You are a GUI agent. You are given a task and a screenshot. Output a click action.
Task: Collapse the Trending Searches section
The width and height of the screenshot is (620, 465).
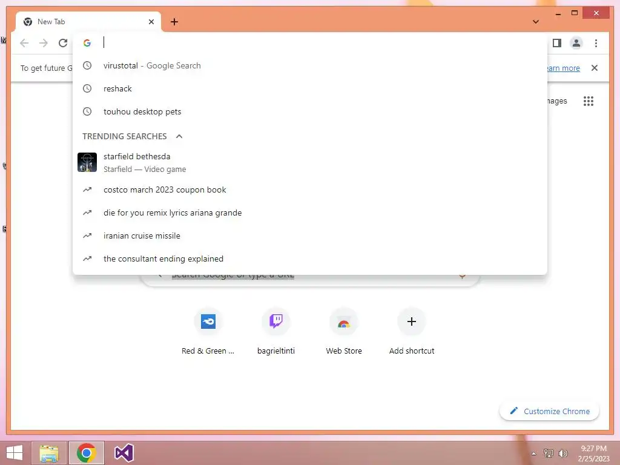point(179,136)
